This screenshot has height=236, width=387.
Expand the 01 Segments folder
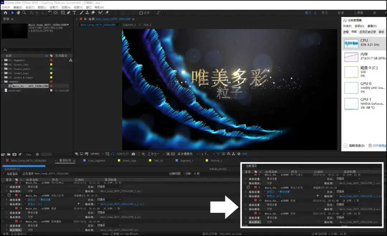point(2,60)
